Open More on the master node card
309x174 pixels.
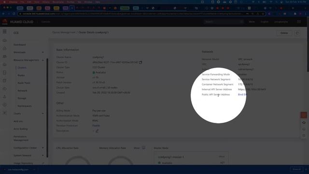pyautogui.click(x=222, y=157)
